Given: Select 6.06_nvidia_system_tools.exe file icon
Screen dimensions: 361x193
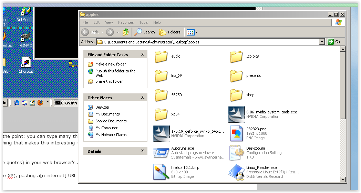Looking at the screenshot, I should [x=236, y=114].
